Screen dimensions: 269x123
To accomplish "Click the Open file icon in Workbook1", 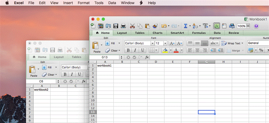I will 108,26.
